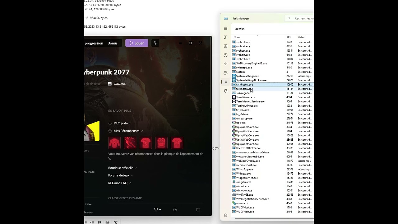Open the Task Manager hamburger navigation menu

coord(225,28)
